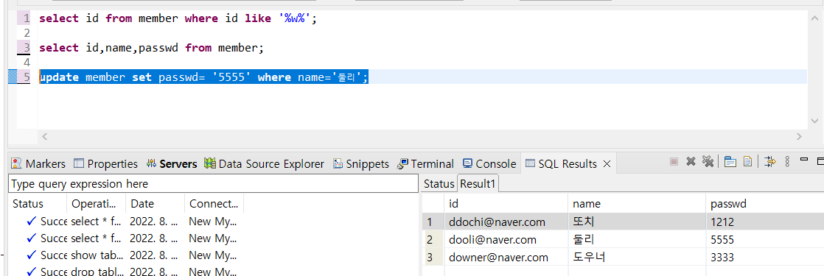824x276 pixels.
Task: Click editor horizontal scrollbar right arrow
Action: pos(799,136)
